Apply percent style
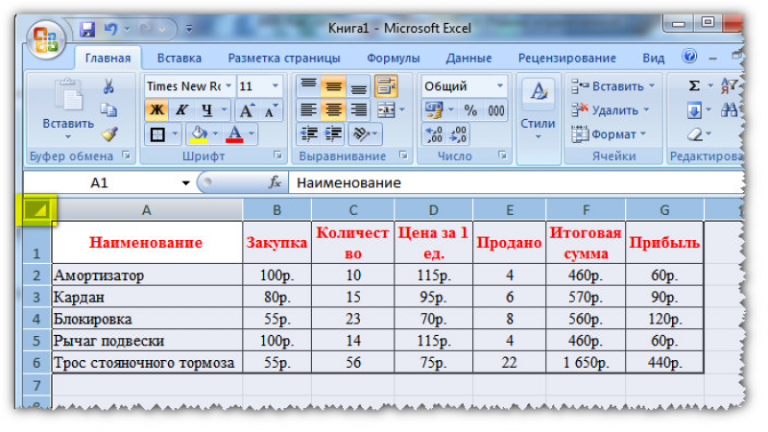This screenshot has width=768, height=432. click(x=470, y=110)
